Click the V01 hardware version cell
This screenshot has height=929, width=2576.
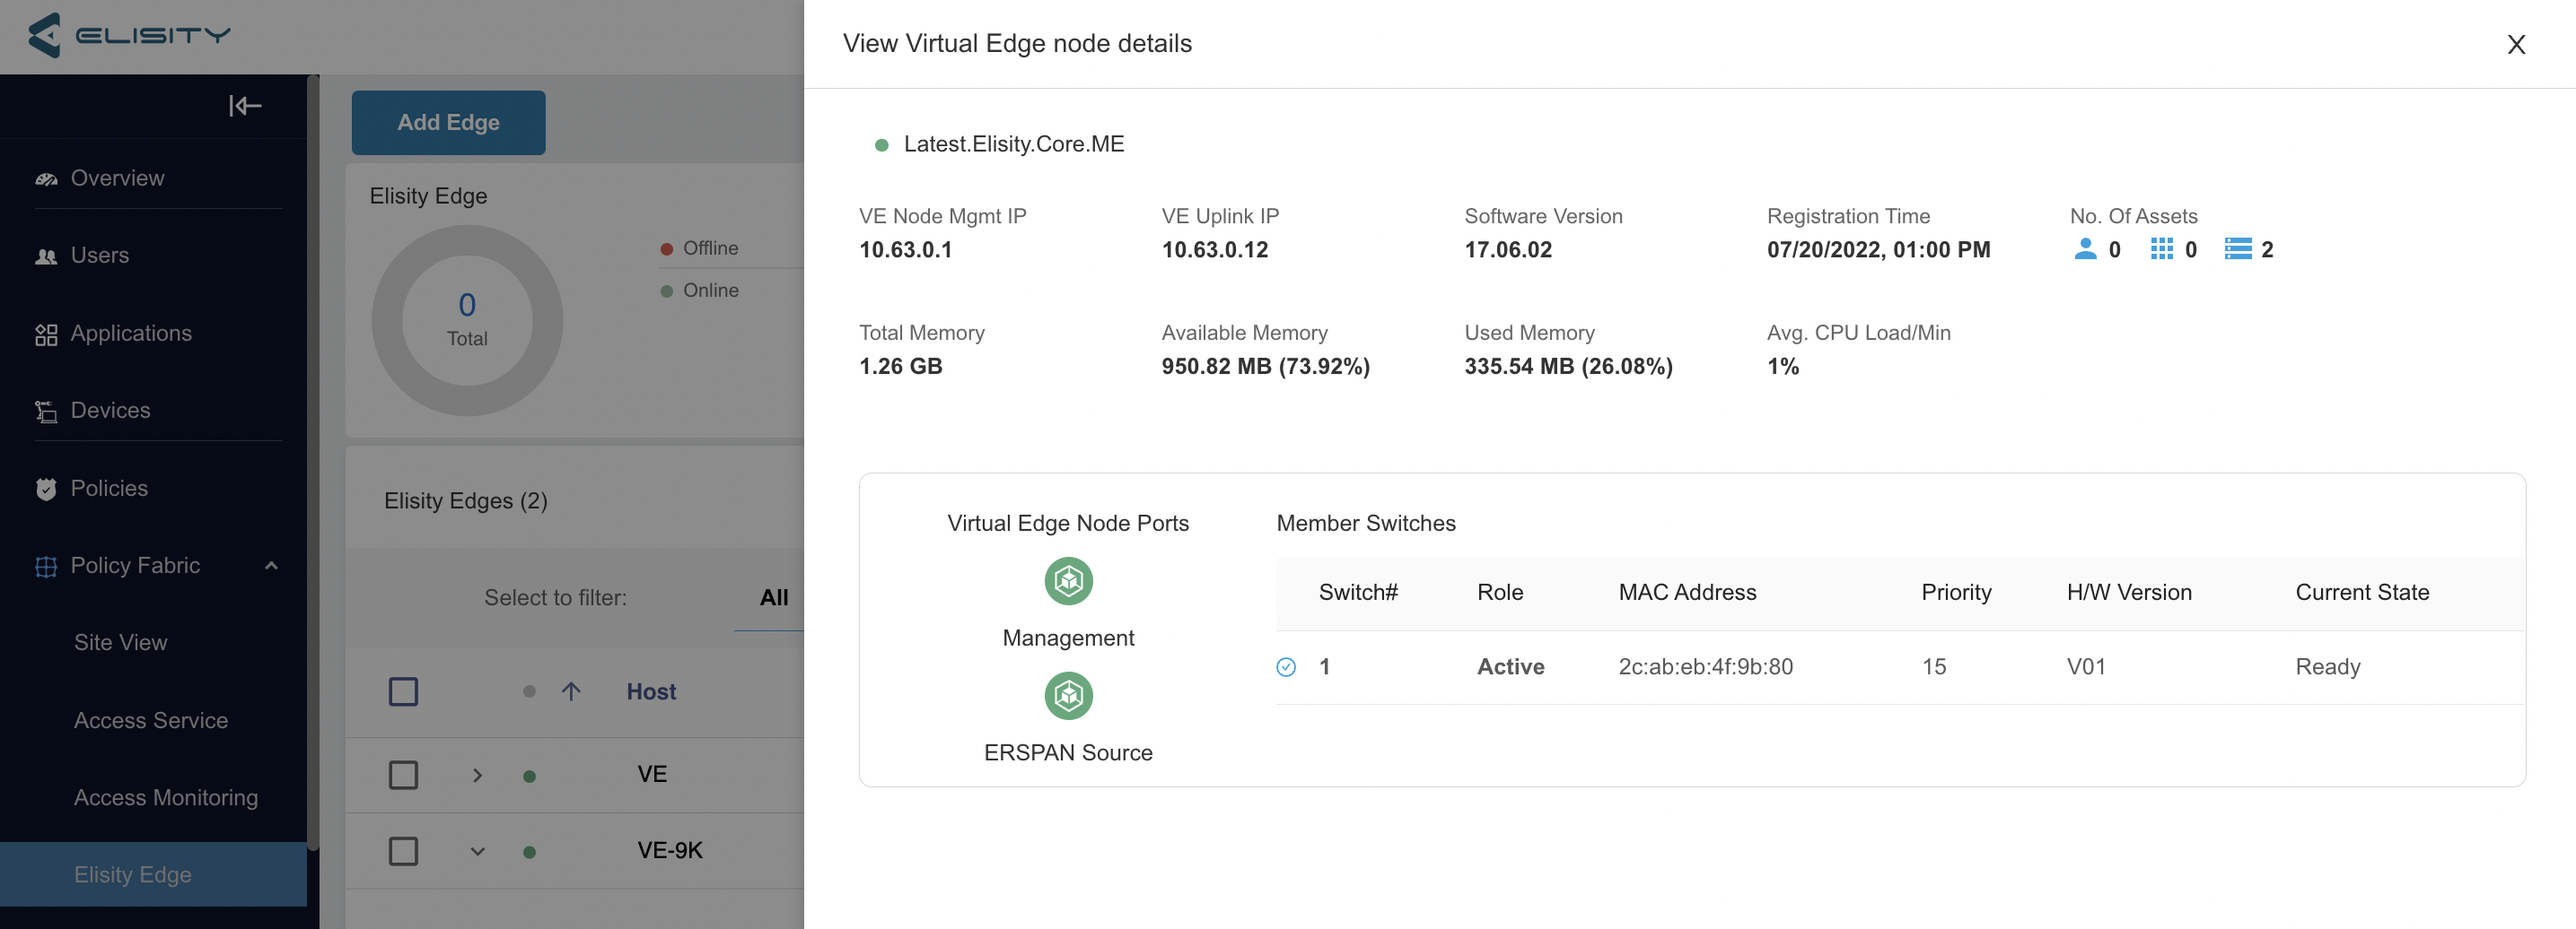2086,666
